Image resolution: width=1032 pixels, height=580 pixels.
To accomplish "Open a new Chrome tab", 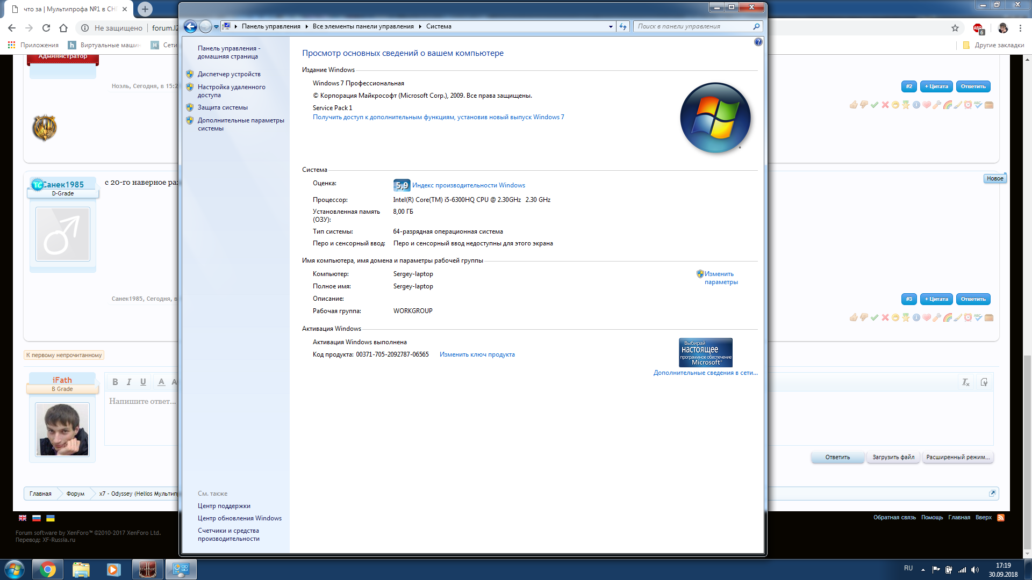I will click(145, 9).
